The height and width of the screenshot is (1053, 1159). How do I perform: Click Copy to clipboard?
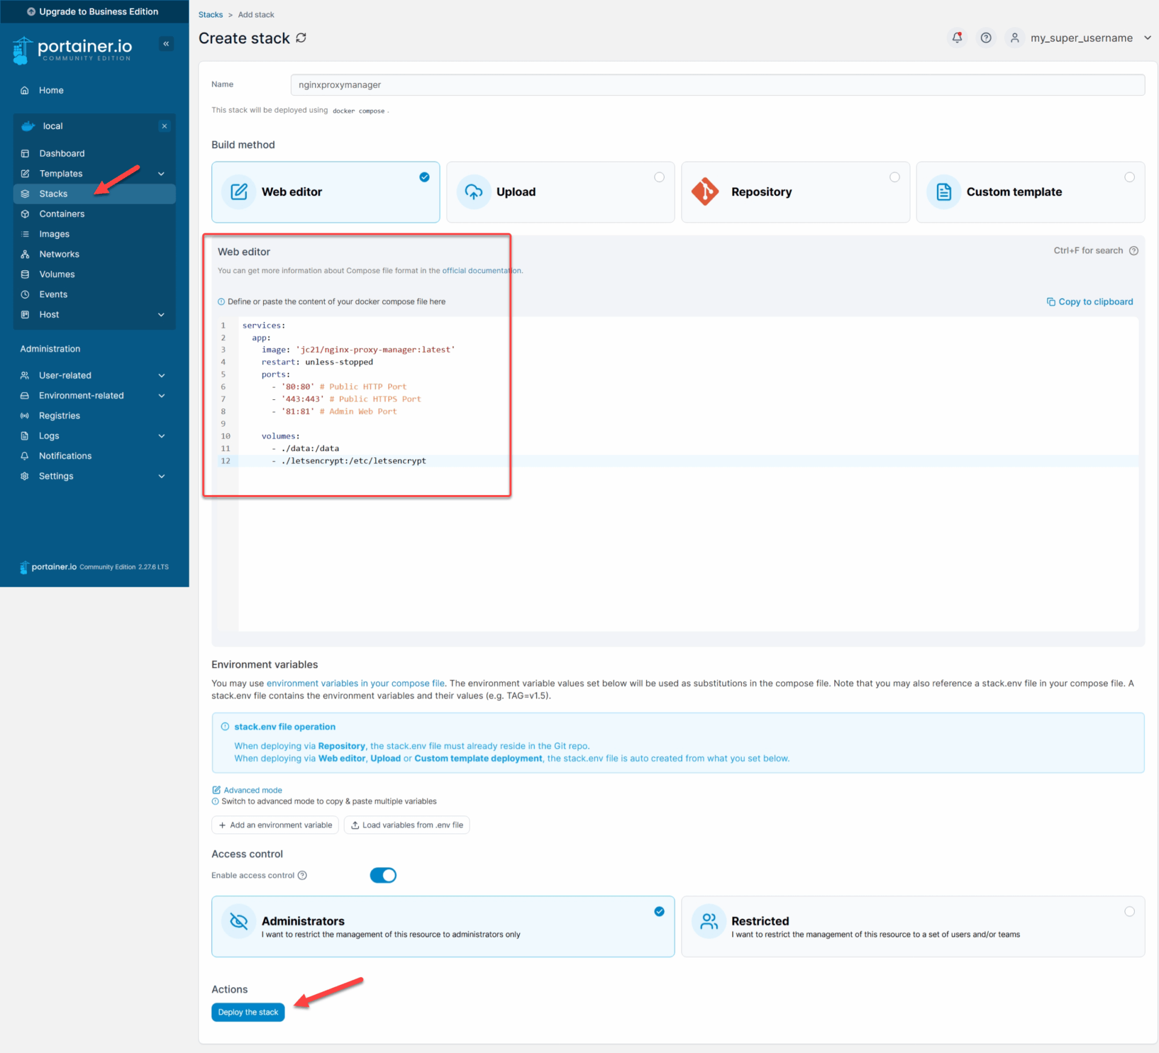coord(1090,302)
